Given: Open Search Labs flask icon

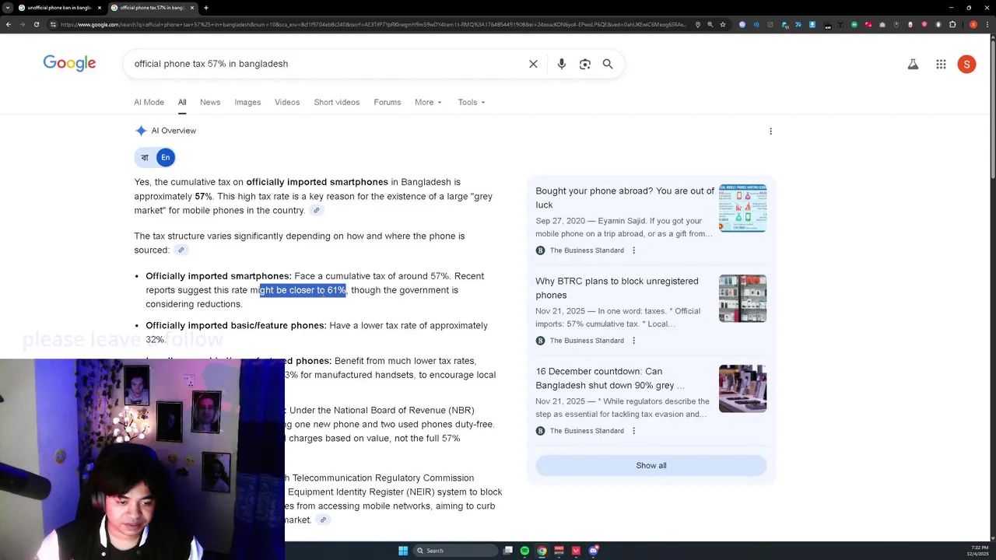Looking at the screenshot, I should [x=913, y=64].
